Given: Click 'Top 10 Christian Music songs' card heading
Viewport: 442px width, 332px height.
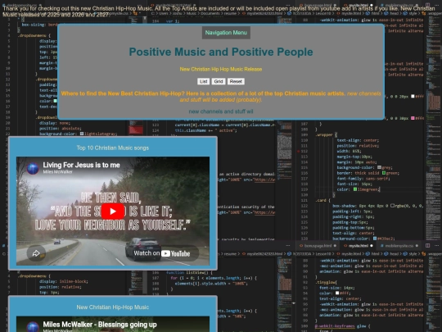Looking at the screenshot, I should [x=113, y=148].
